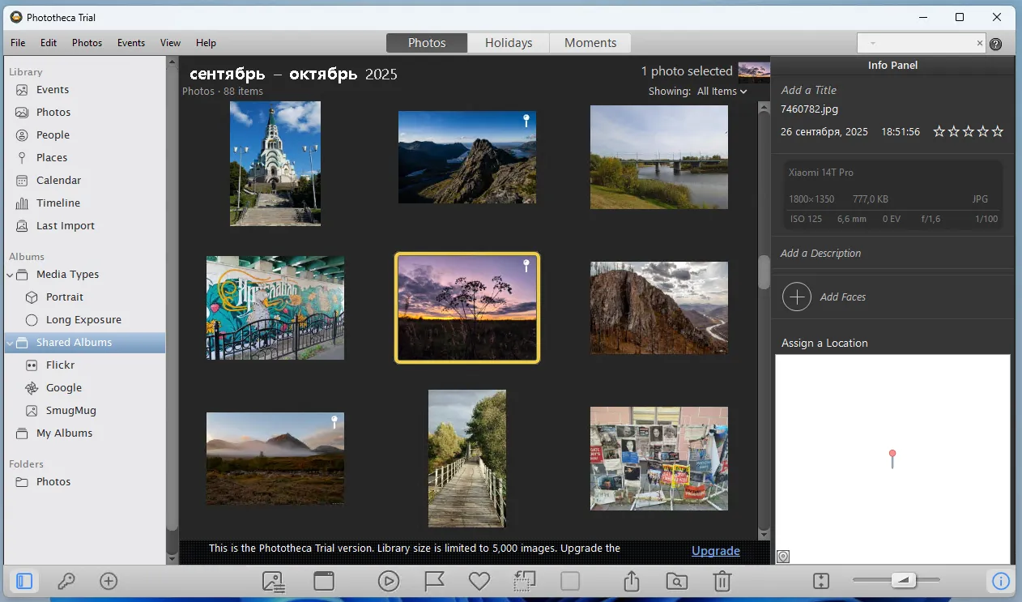
Task: Flag the selected photo
Action: [x=434, y=581]
